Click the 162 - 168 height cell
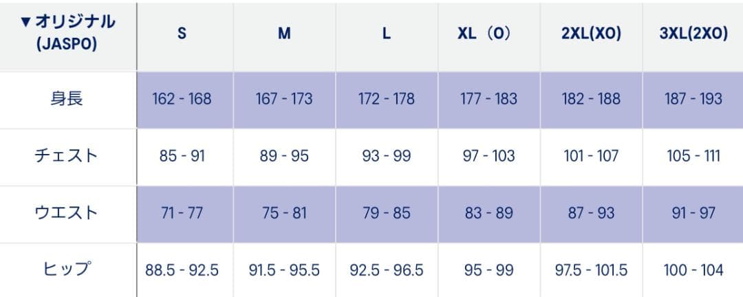Screen dimensions: 743x297 [x=182, y=99]
